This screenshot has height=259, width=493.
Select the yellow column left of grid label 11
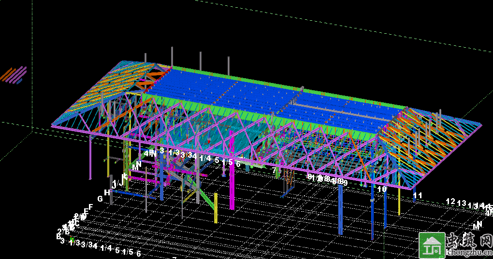coord(399,201)
